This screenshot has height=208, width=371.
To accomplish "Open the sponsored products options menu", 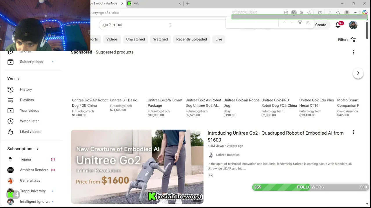I will [x=354, y=52].
